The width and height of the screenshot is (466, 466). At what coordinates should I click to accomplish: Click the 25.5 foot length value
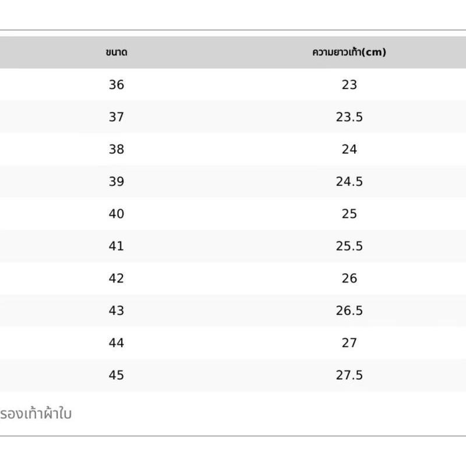point(349,246)
